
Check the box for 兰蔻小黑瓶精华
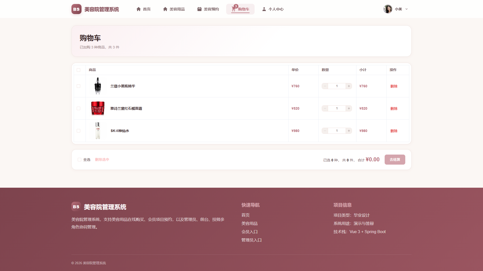tap(78, 86)
